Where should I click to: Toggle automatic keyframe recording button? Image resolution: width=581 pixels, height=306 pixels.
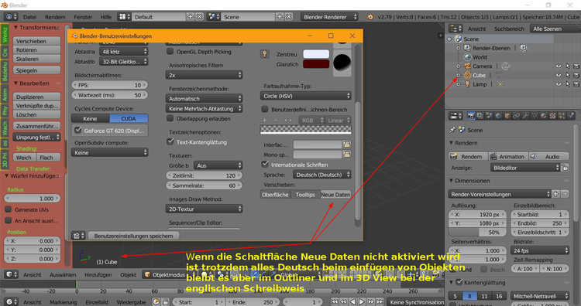click(x=156, y=302)
